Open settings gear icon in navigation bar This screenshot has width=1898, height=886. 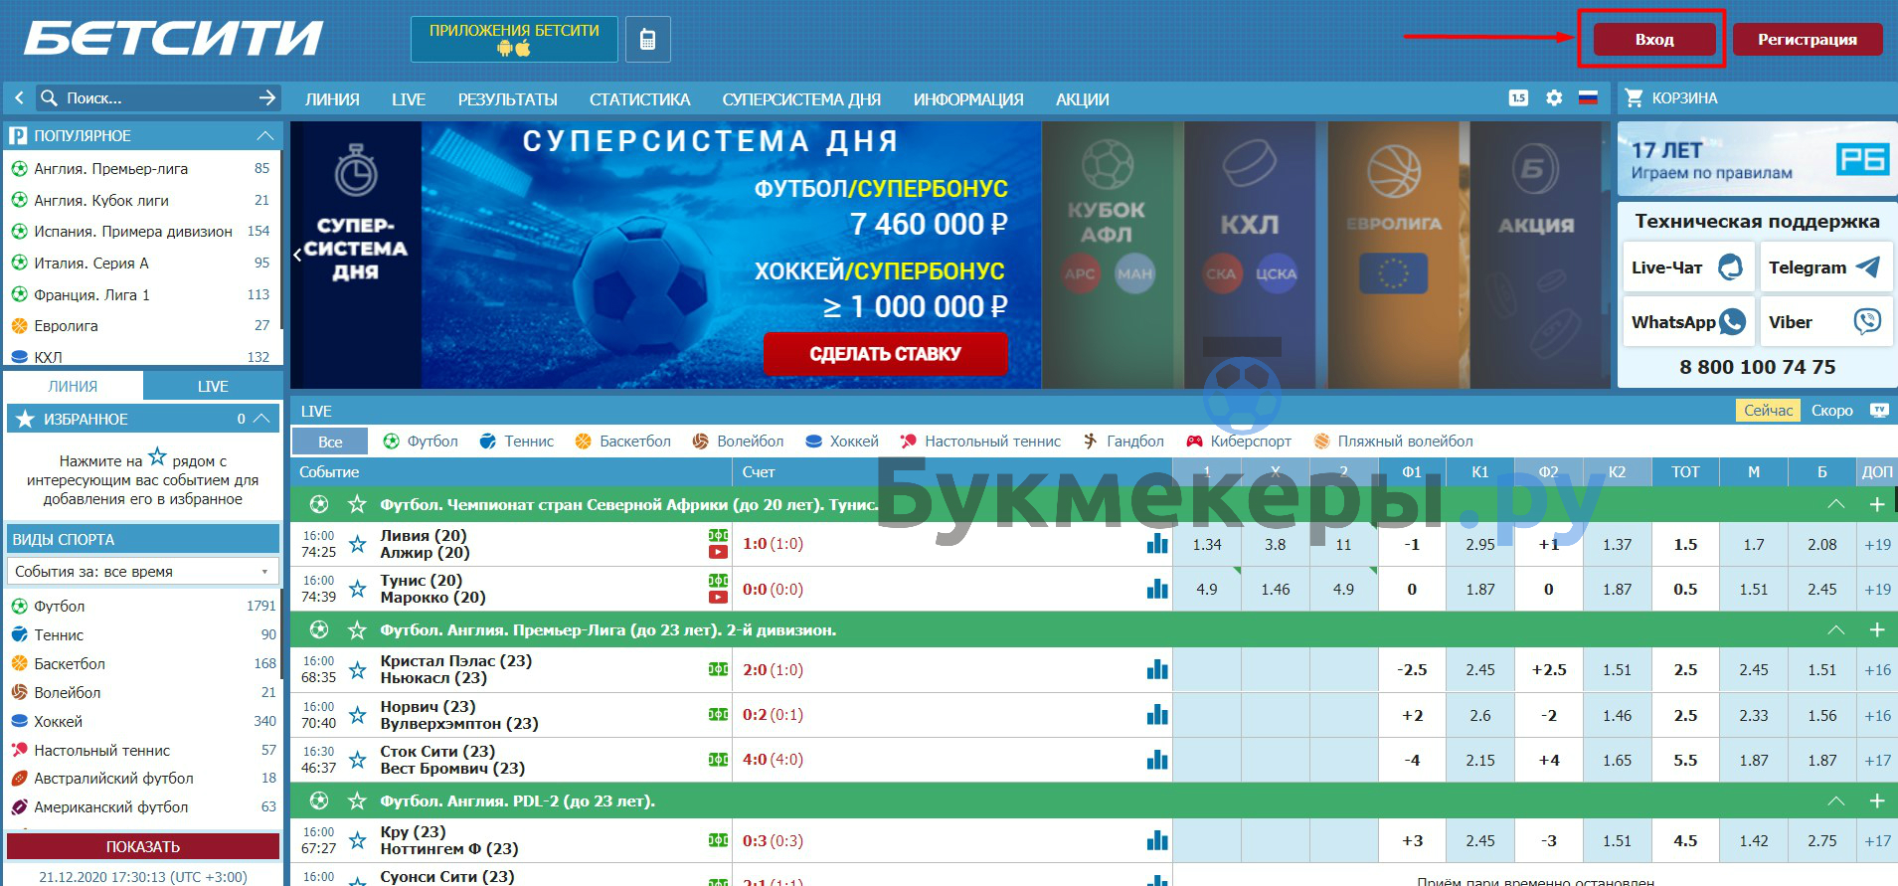click(1554, 97)
